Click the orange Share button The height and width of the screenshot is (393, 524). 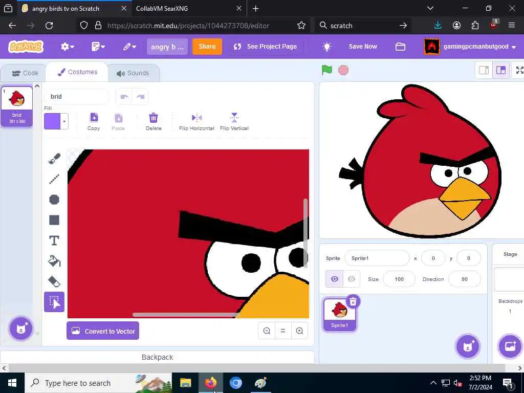[x=207, y=47]
